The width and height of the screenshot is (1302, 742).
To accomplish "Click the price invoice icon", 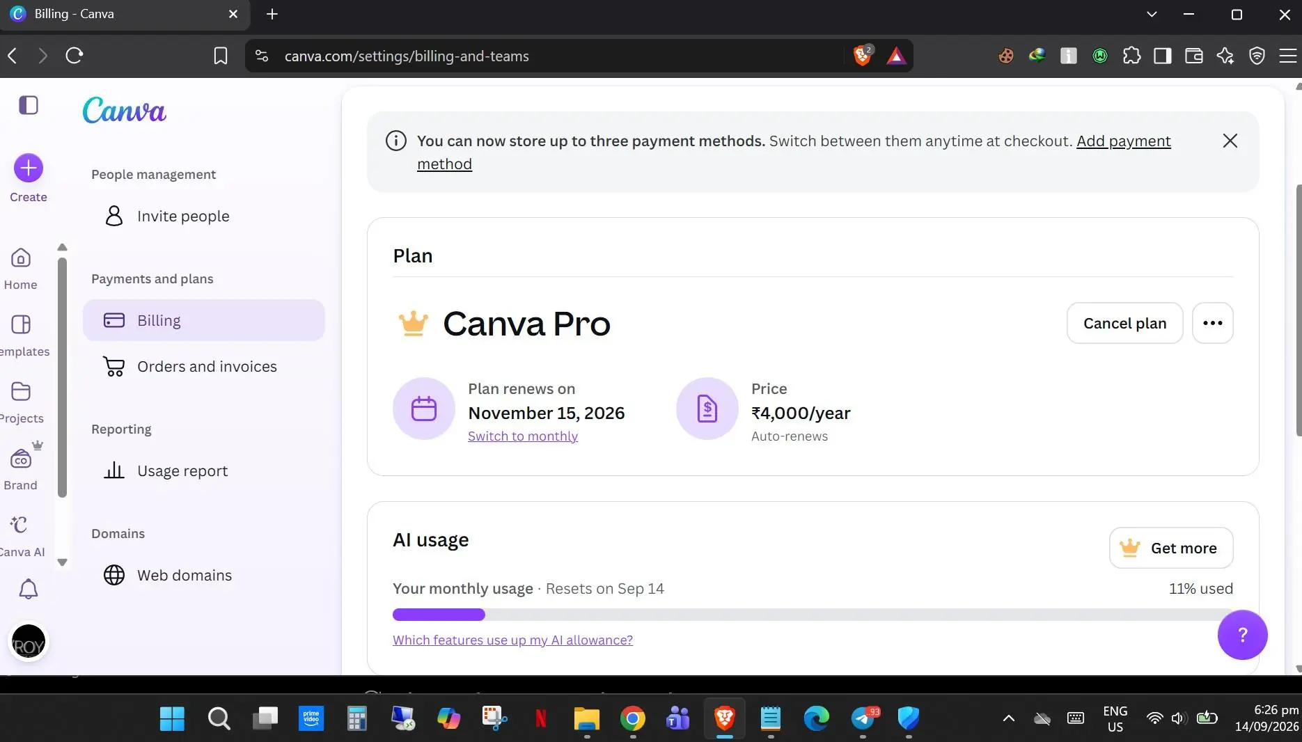I will coord(707,409).
